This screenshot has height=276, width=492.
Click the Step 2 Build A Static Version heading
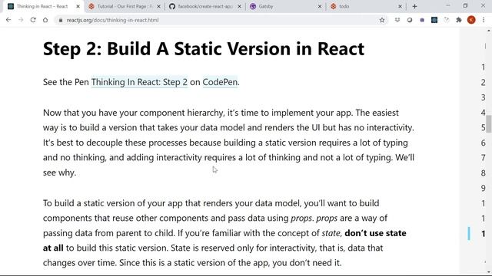click(x=204, y=49)
